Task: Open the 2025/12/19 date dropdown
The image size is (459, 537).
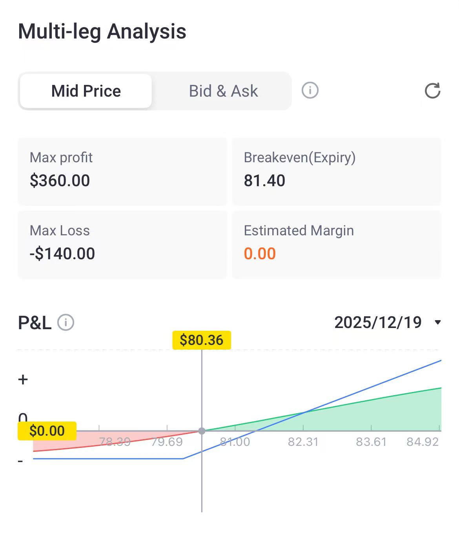Action: point(378,323)
